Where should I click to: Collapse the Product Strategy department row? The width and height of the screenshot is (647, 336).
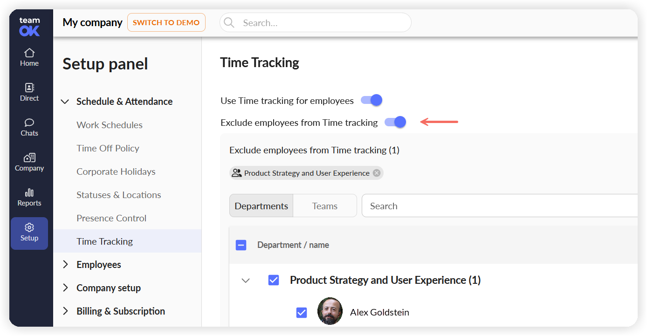[246, 281]
